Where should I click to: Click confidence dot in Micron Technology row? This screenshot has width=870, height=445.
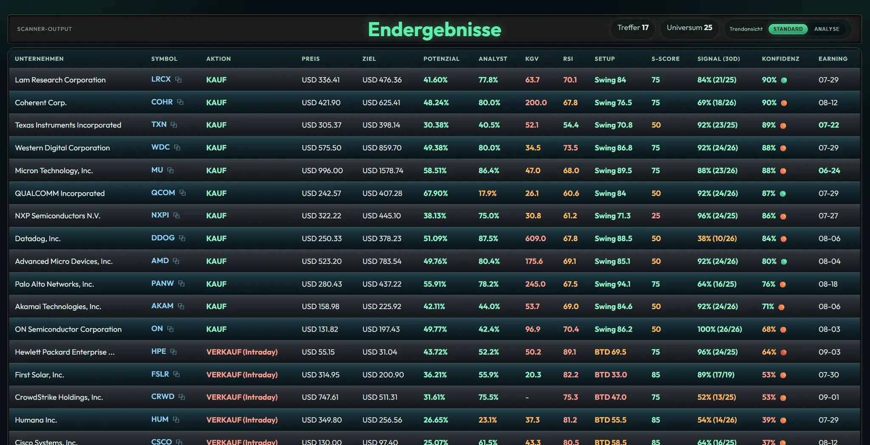783,171
